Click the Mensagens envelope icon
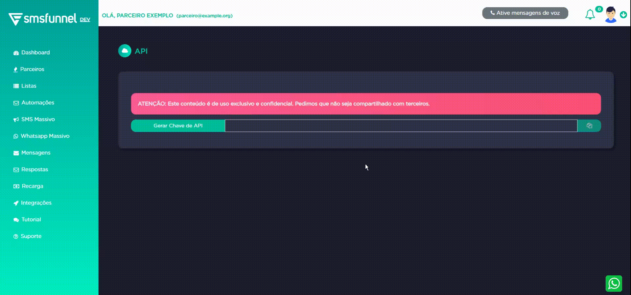Image resolution: width=631 pixels, height=295 pixels. point(16,153)
